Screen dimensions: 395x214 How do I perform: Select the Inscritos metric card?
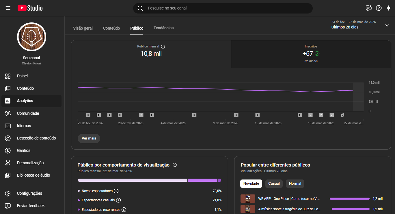(x=311, y=54)
